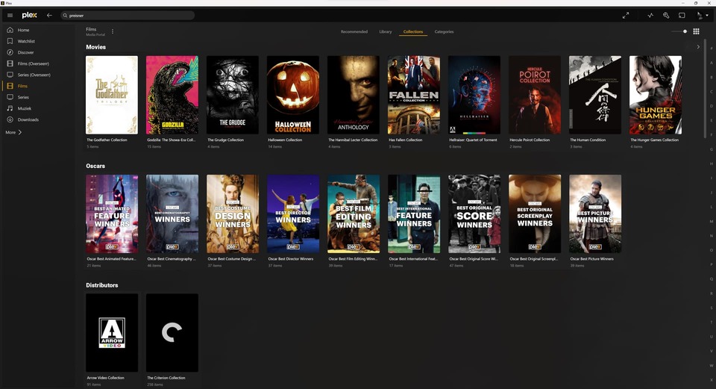Open the Films library options (three dots)

coord(113,31)
